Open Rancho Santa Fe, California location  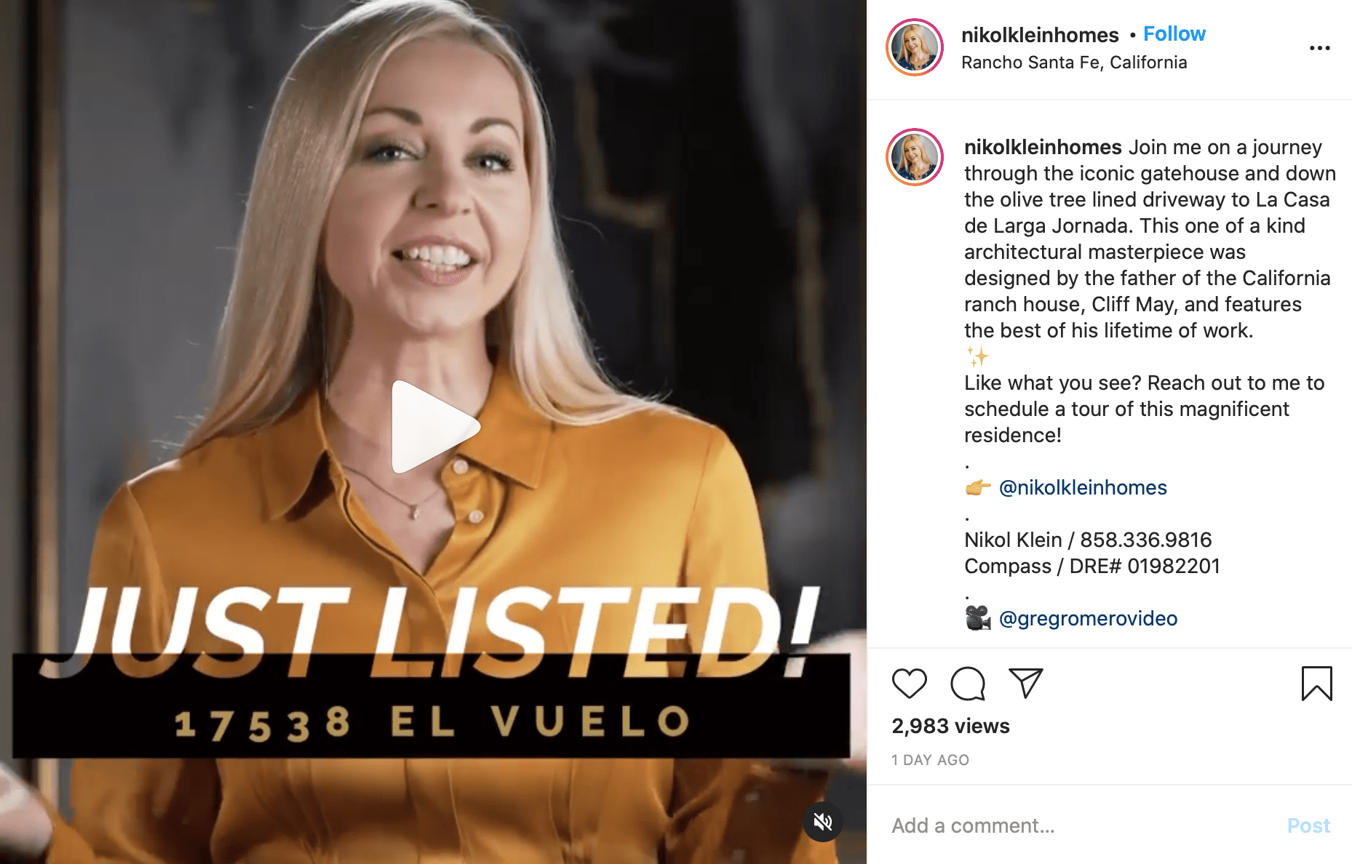[1074, 63]
